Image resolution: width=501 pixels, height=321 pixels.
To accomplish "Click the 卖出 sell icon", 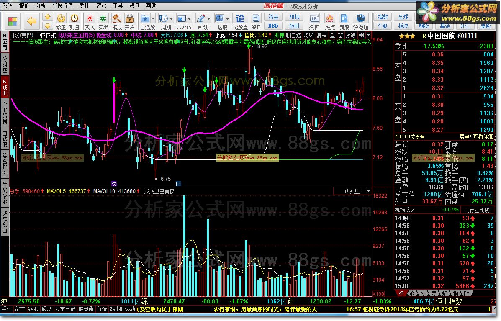I will click(x=103, y=22).
